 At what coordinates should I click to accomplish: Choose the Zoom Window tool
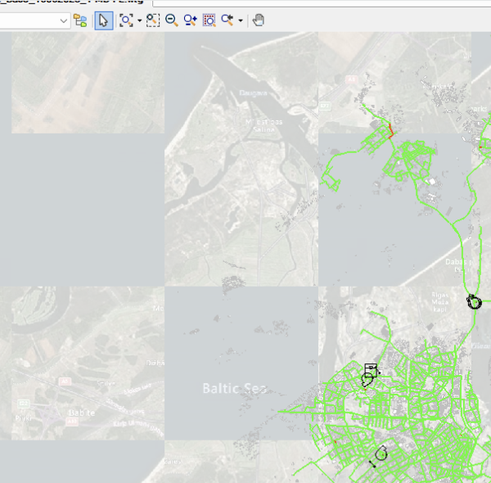click(153, 20)
